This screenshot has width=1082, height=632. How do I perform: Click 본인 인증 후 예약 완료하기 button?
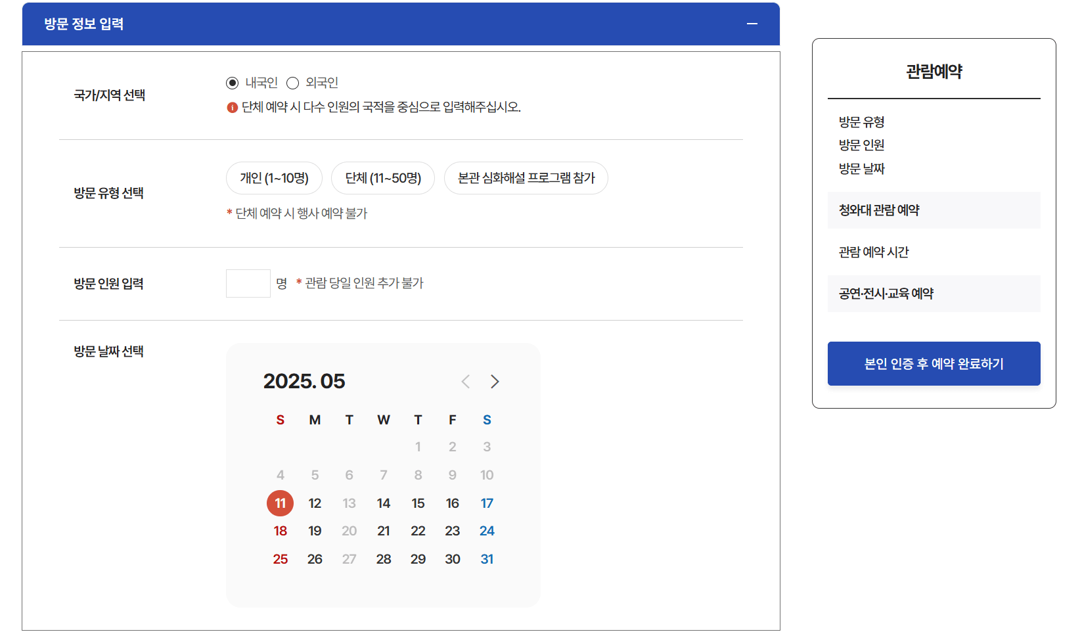click(x=933, y=363)
